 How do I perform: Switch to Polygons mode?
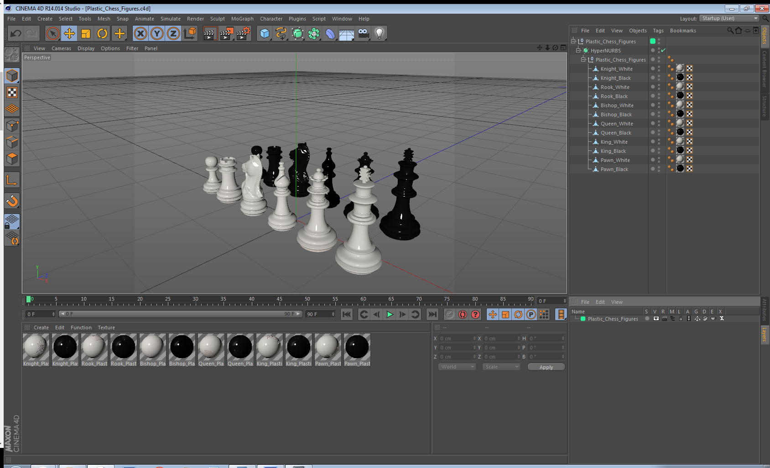[x=12, y=159]
